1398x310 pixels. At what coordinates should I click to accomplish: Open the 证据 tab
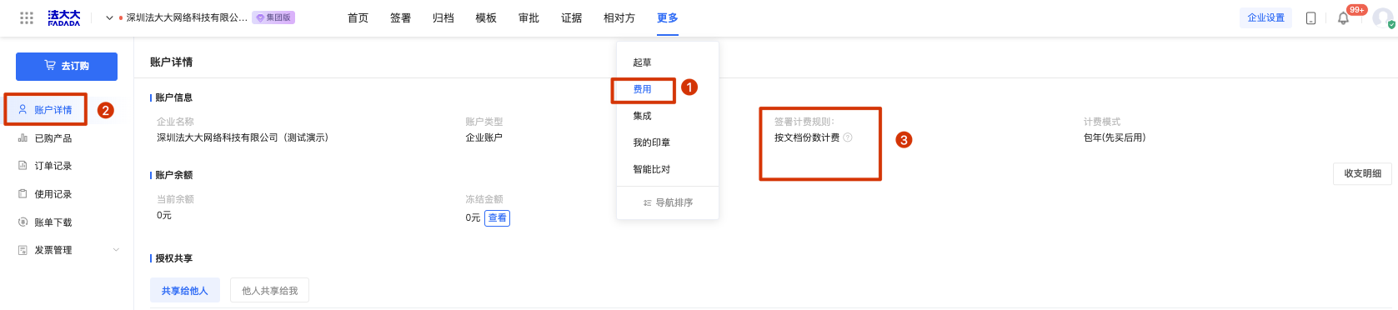point(571,17)
